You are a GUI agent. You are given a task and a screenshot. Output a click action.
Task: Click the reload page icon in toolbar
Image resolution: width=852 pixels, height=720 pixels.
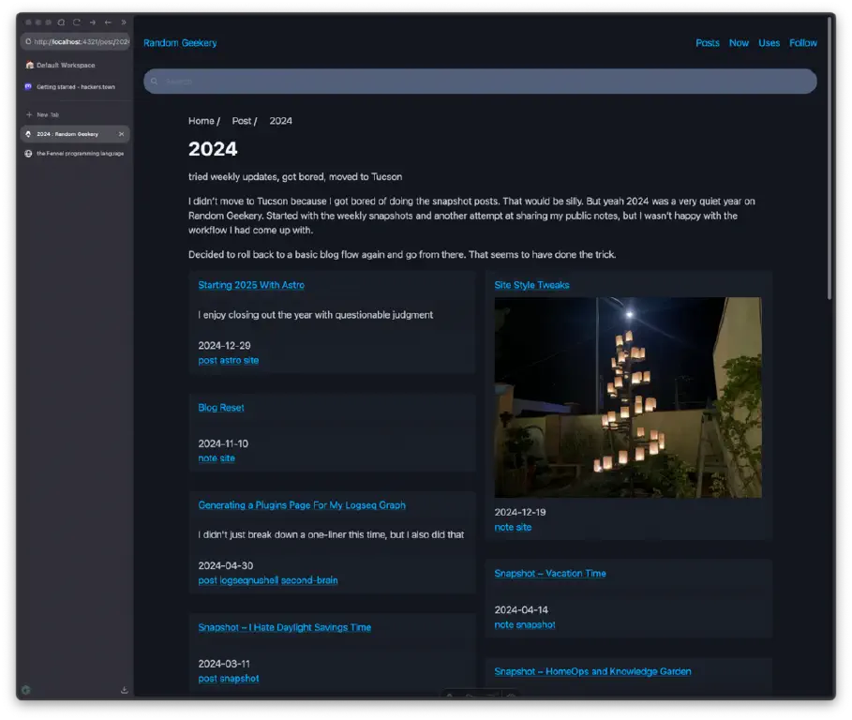coord(77,22)
